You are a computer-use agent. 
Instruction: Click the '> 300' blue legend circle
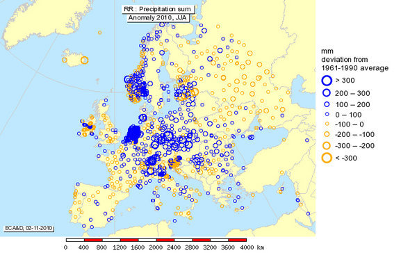pos(327,81)
